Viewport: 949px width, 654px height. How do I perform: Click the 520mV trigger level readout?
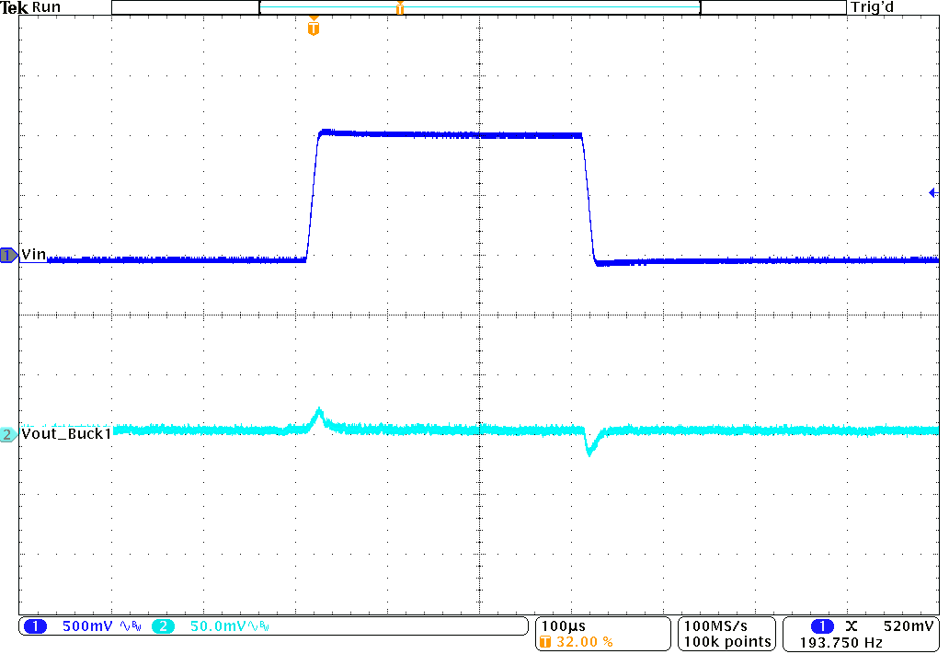tap(909, 624)
